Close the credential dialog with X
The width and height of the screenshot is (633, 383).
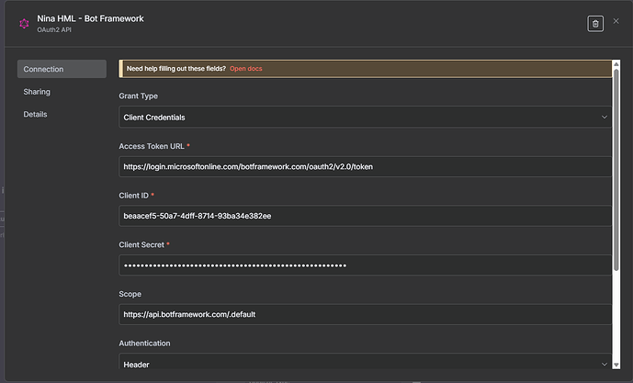pos(616,21)
